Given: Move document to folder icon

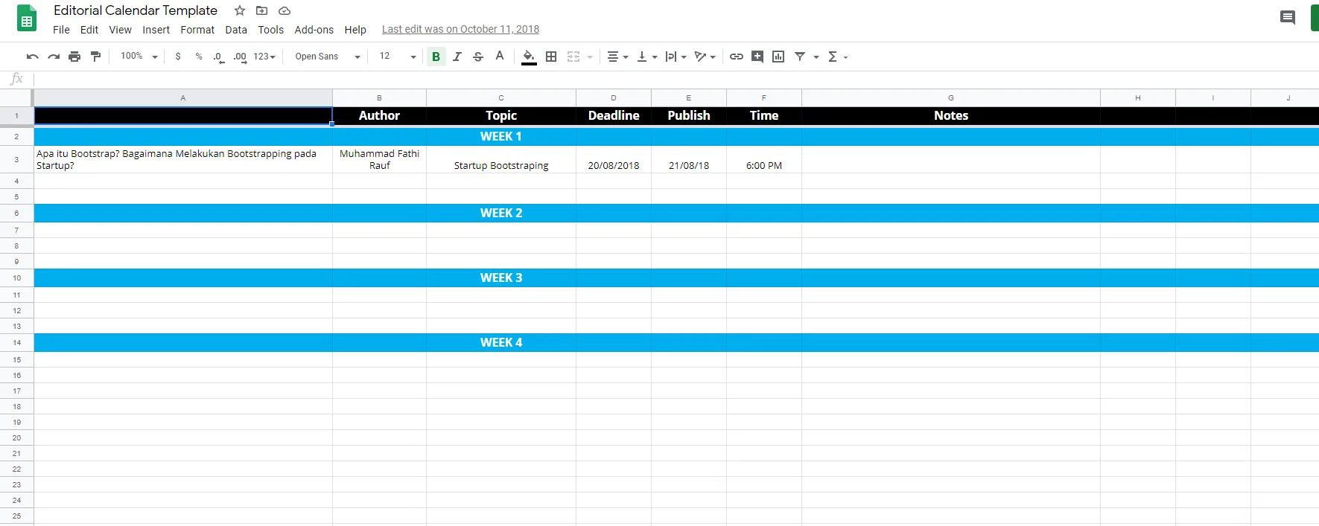Looking at the screenshot, I should point(261,10).
